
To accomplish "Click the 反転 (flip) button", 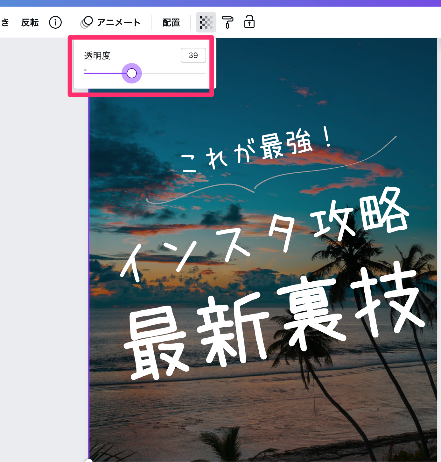I will 30,23.
